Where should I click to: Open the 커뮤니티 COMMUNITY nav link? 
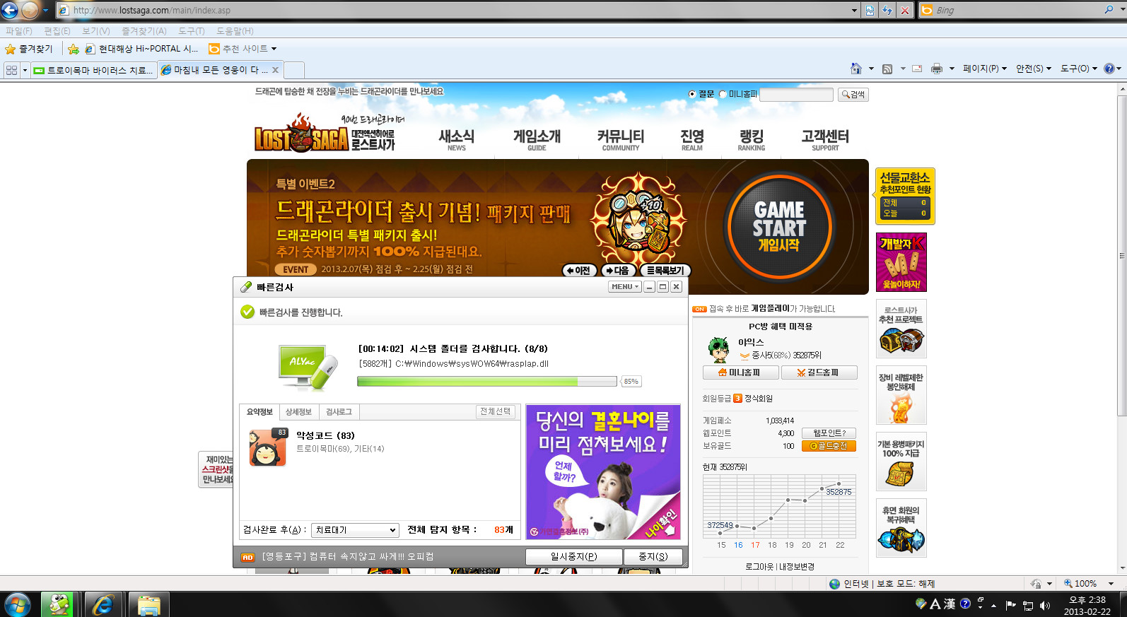point(620,139)
